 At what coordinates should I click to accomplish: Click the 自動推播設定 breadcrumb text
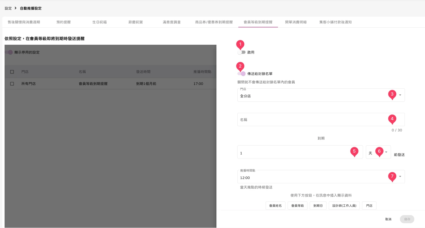pyautogui.click(x=31, y=8)
